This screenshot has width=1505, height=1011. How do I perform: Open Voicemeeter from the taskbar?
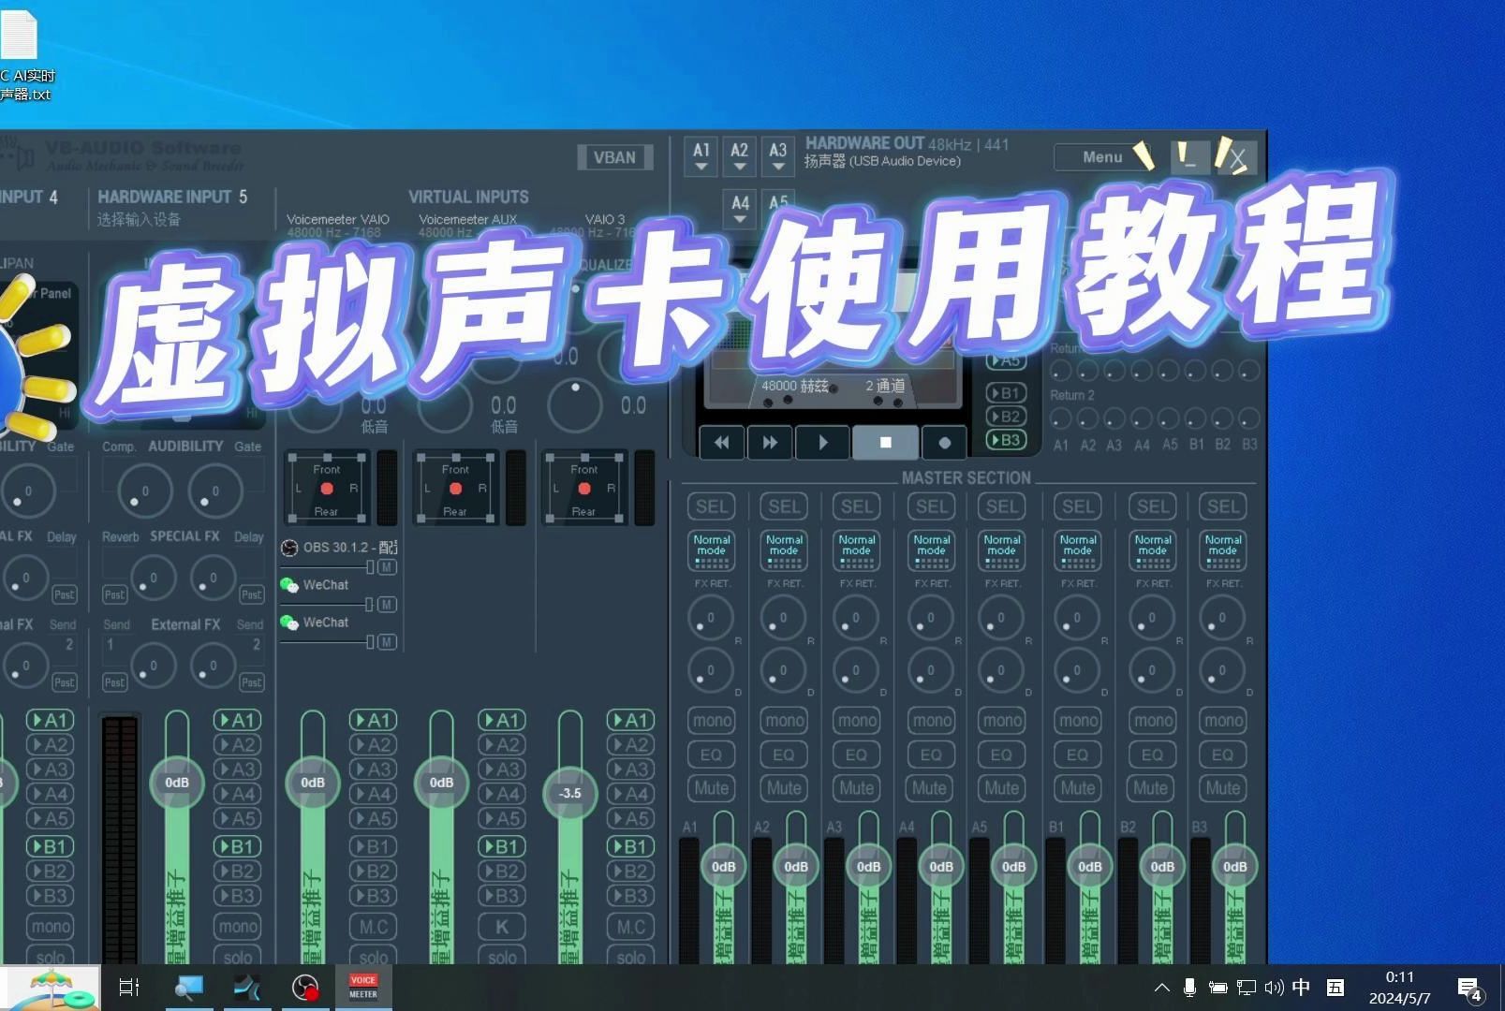point(363,988)
